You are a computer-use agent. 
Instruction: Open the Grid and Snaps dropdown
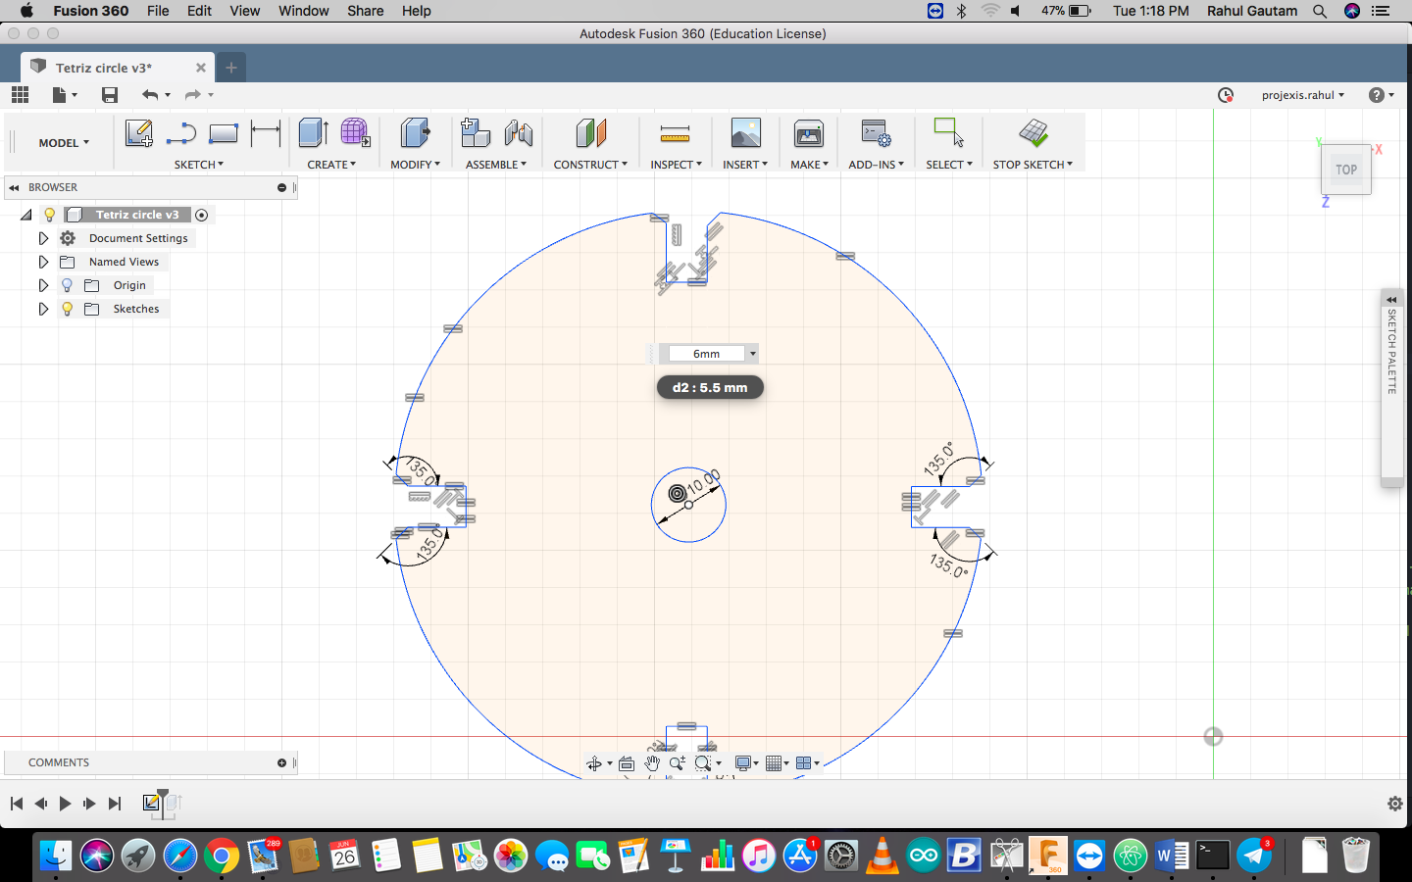[x=778, y=763]
